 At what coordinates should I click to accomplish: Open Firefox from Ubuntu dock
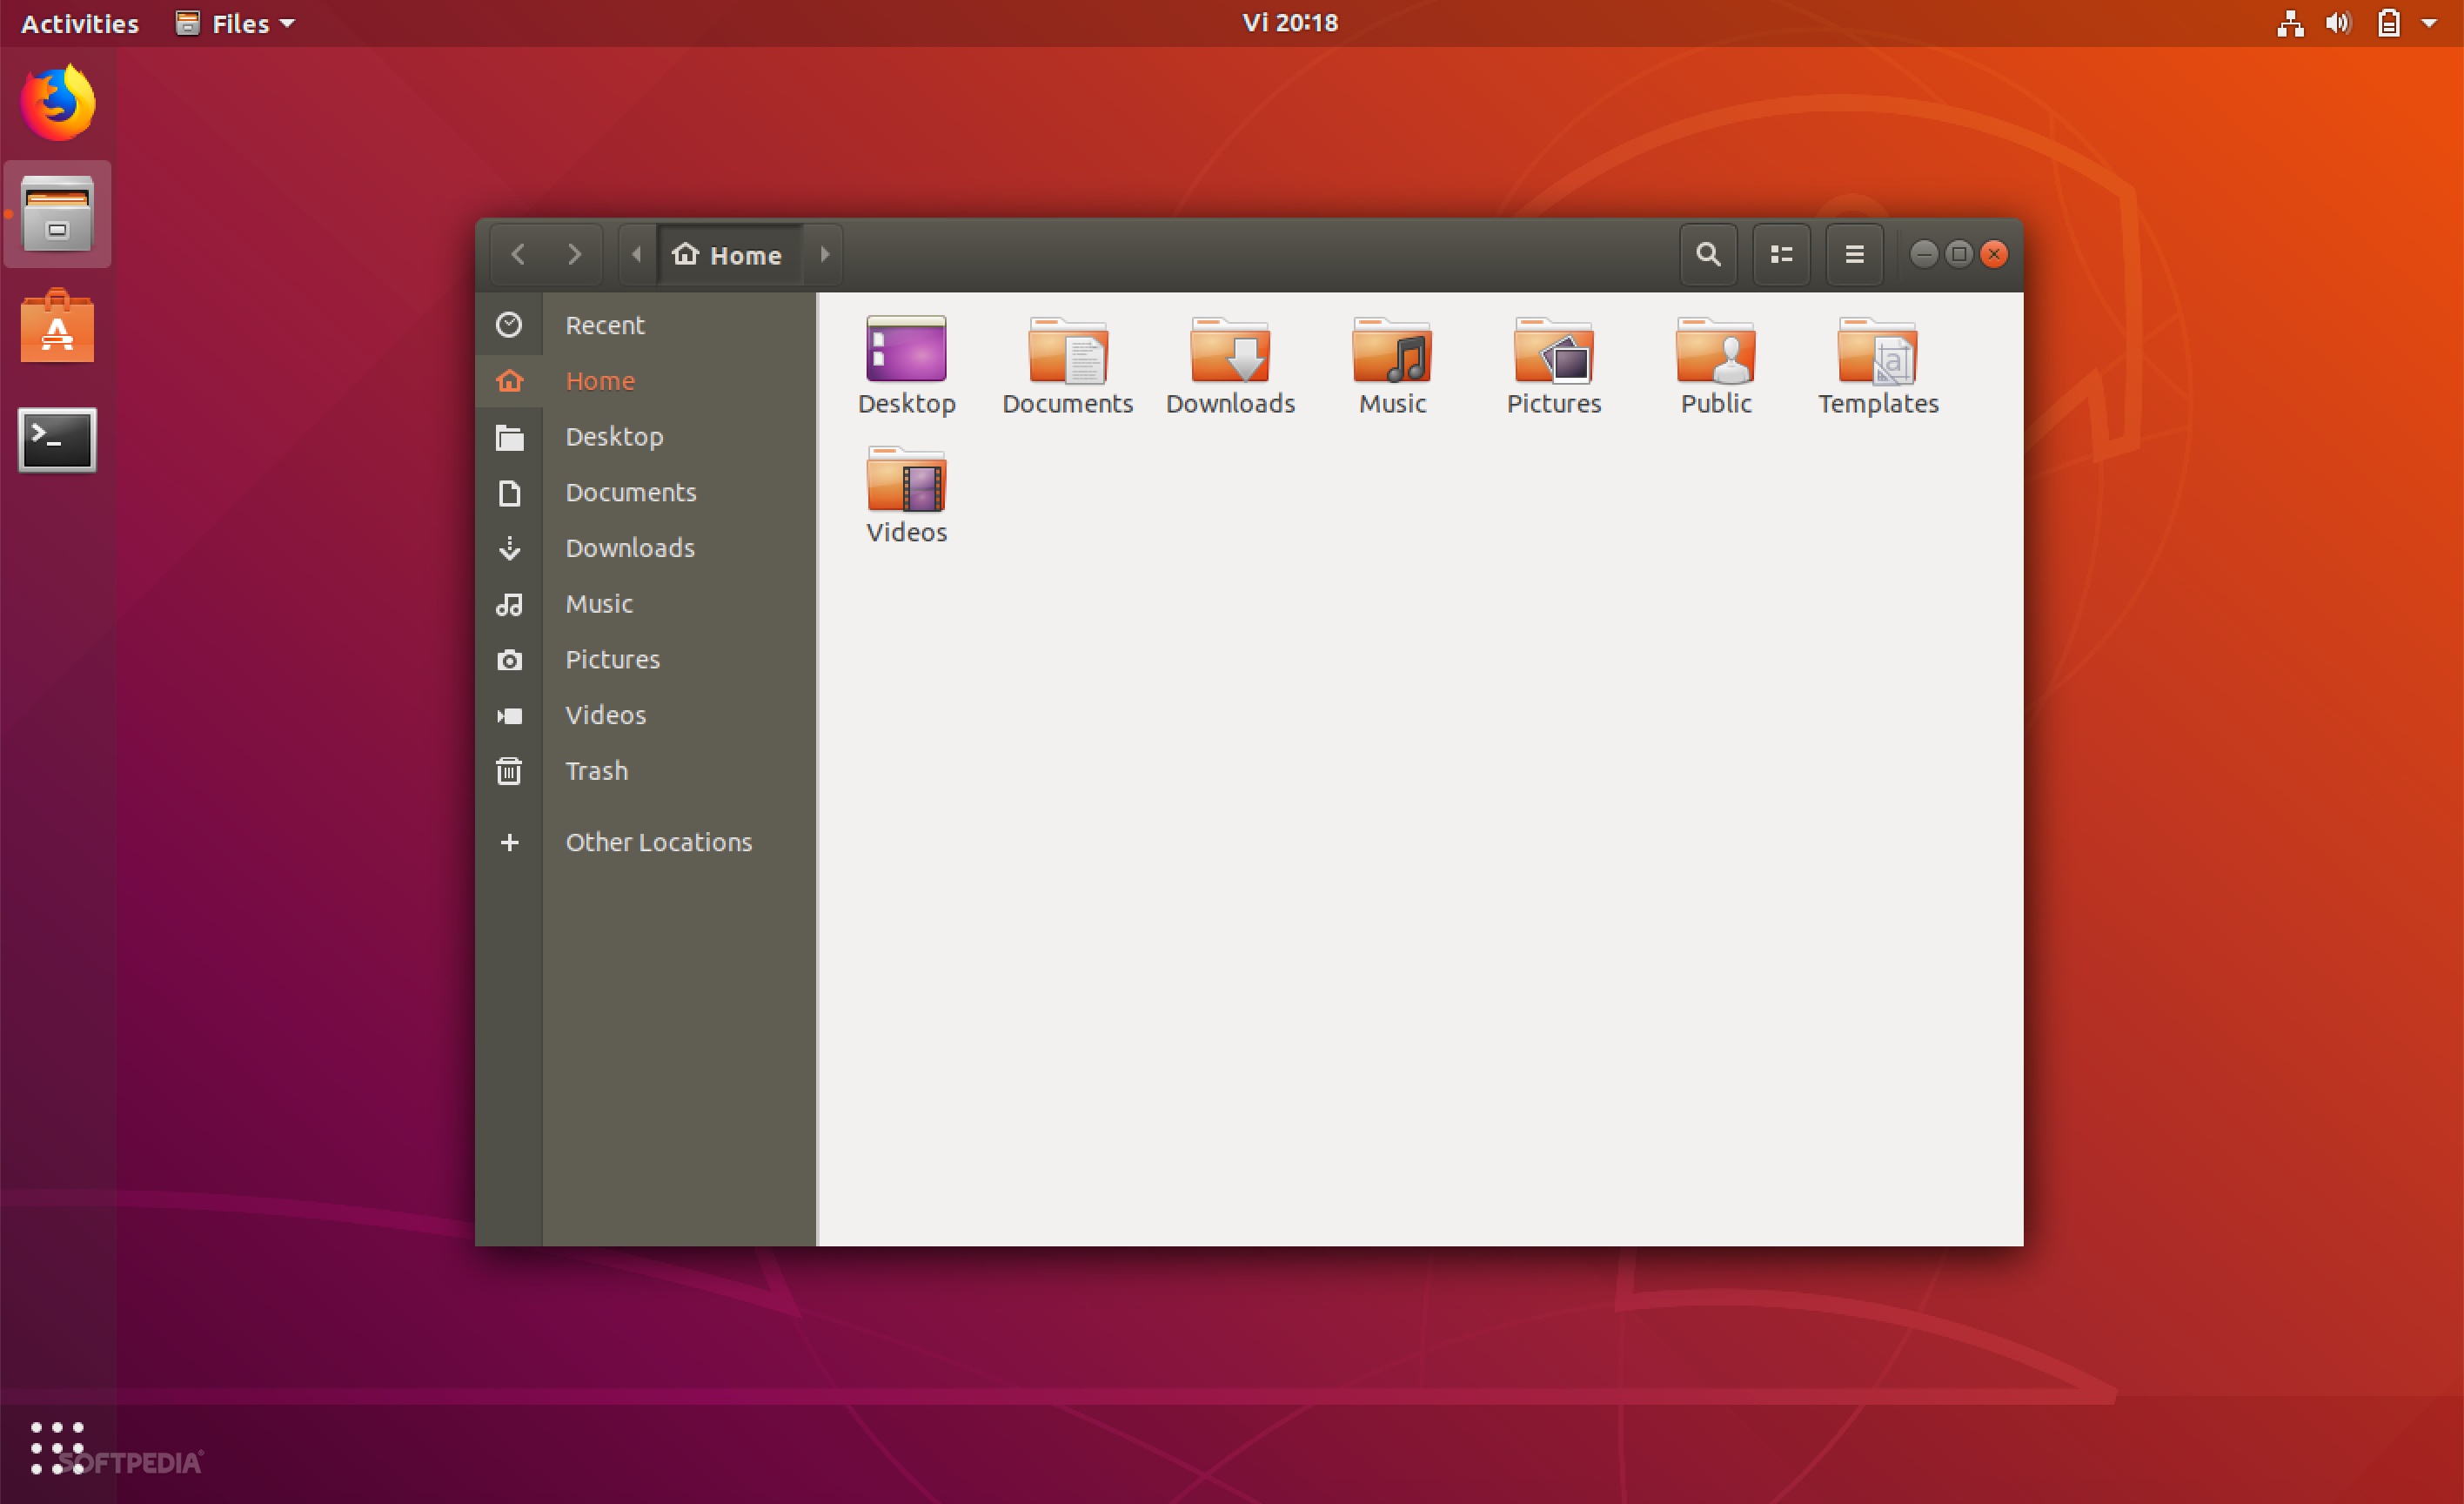(58, 105)
